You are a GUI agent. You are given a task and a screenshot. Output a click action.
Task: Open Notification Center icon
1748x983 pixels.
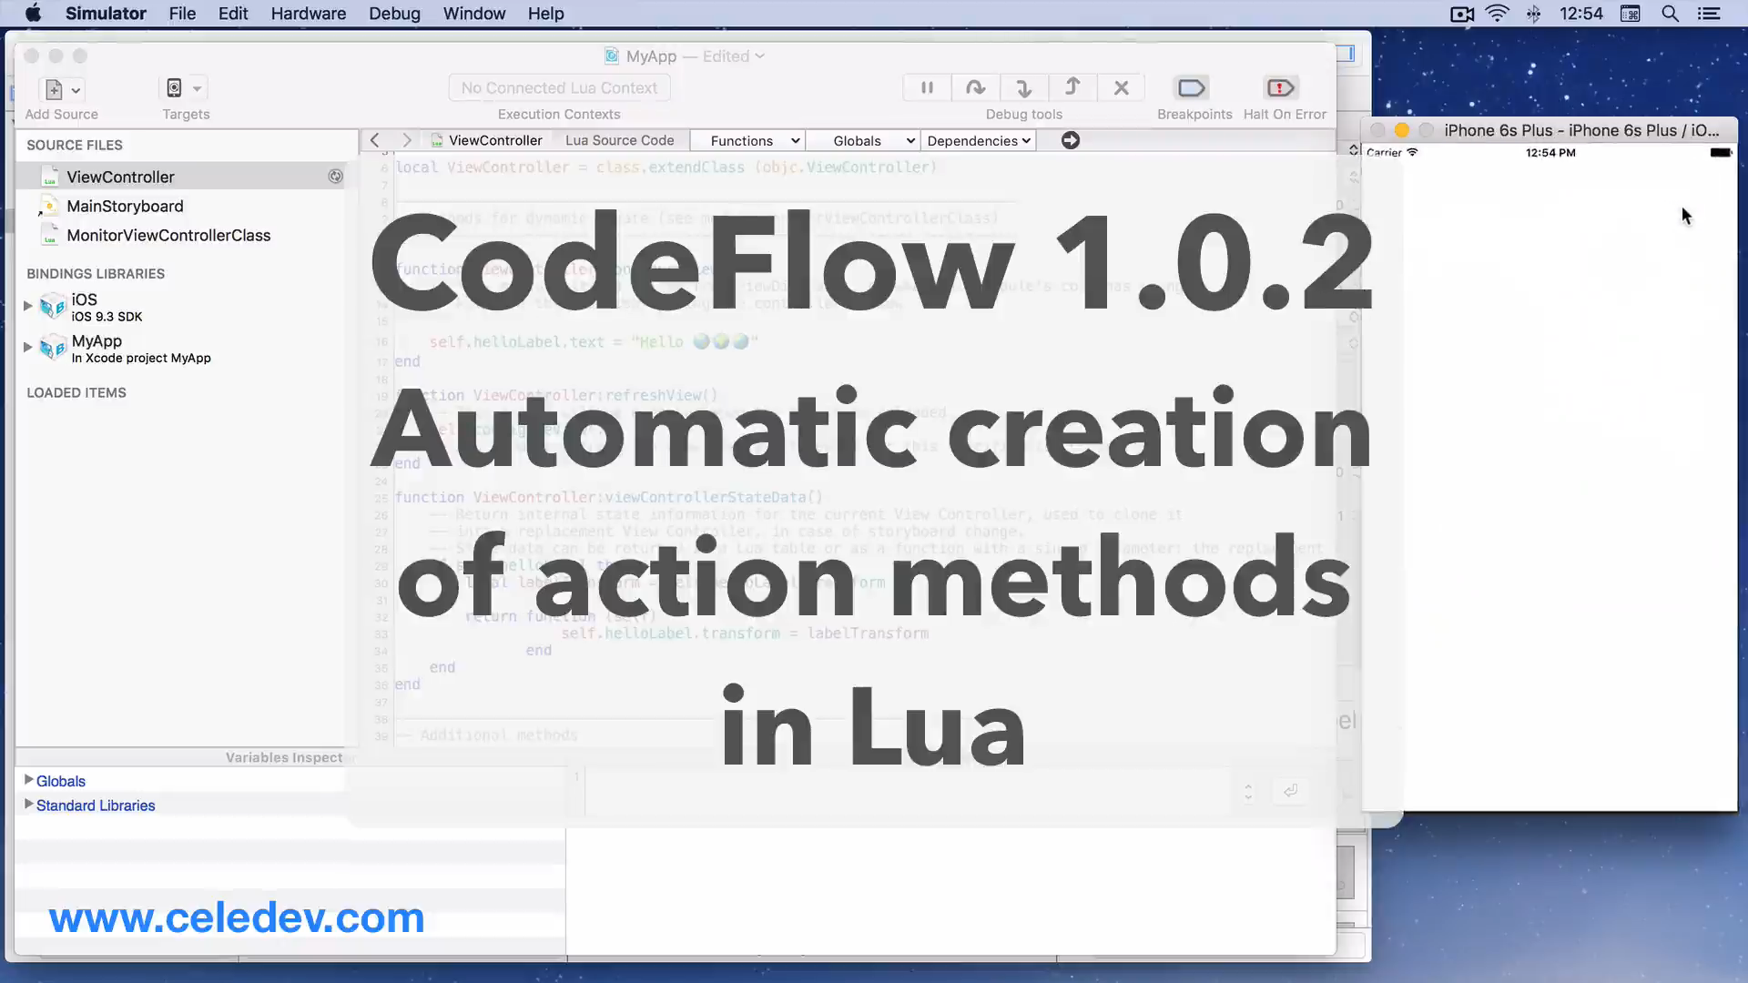click(x=1709, y=14)
